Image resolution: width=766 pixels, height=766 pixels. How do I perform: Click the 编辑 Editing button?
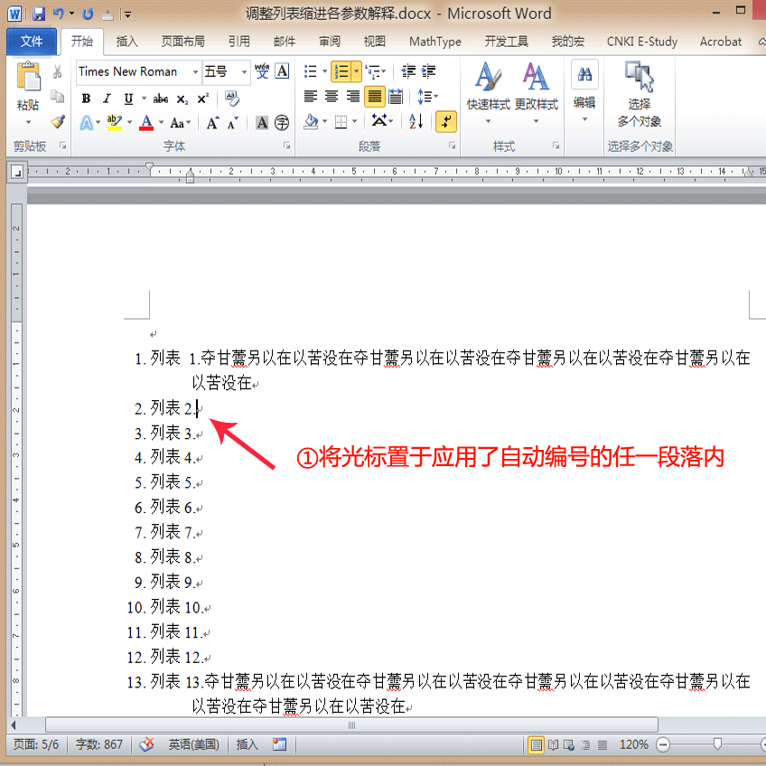[x=584, y=93]
